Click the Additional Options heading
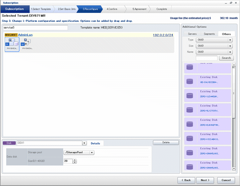The image size is (240, 186). 195,27
